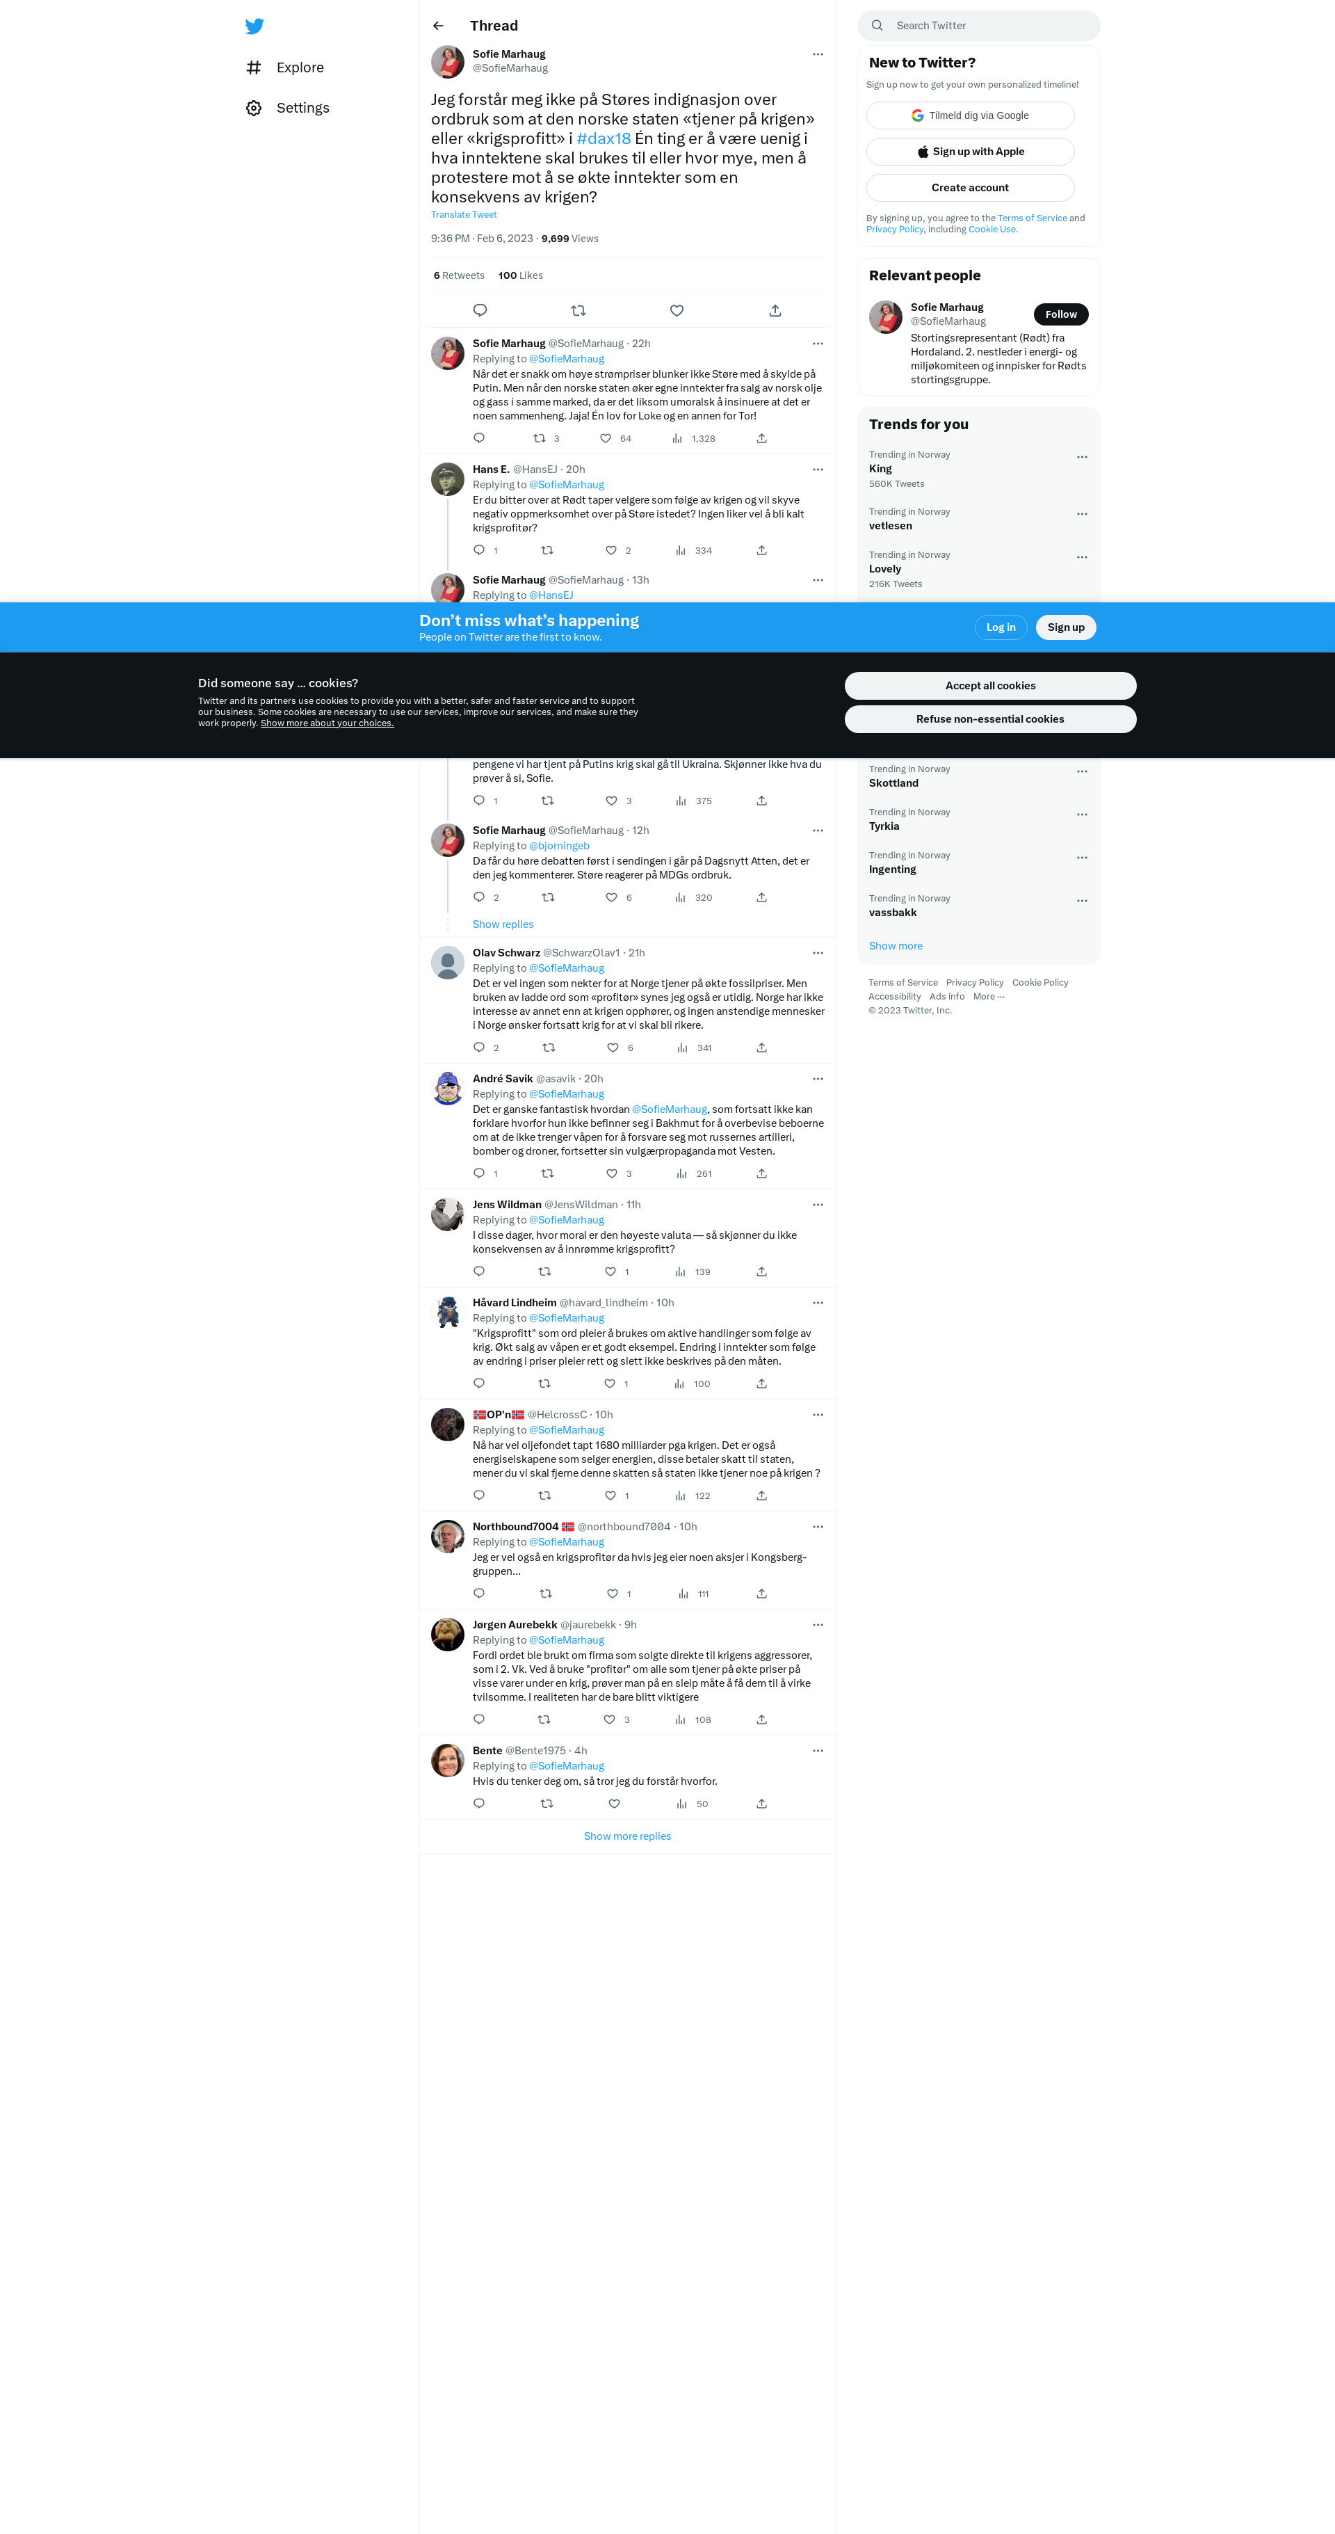
Task: Accept all cookies
Action: tap(990, 686)
